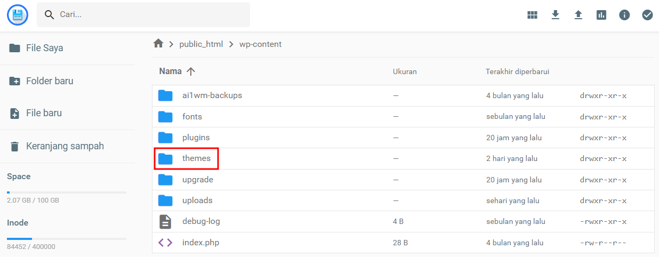Navigate to public_html breadcrumb

coord(201,44)
